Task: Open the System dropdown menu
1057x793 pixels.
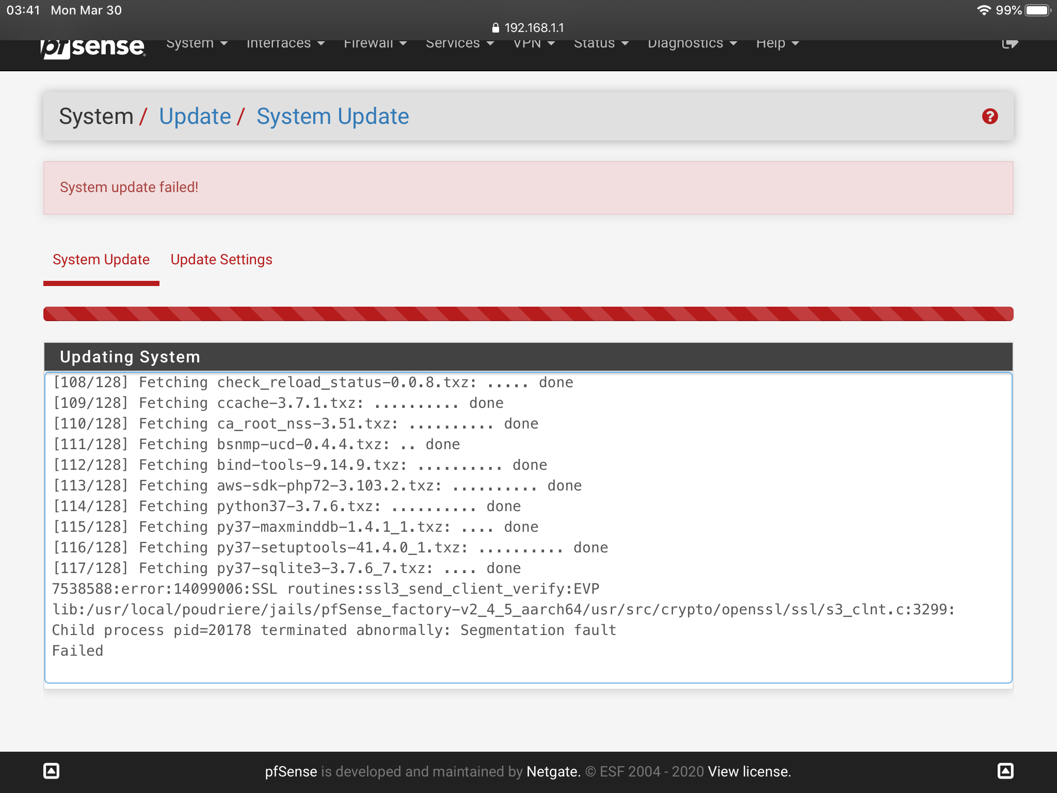Action: pos(196,44)
